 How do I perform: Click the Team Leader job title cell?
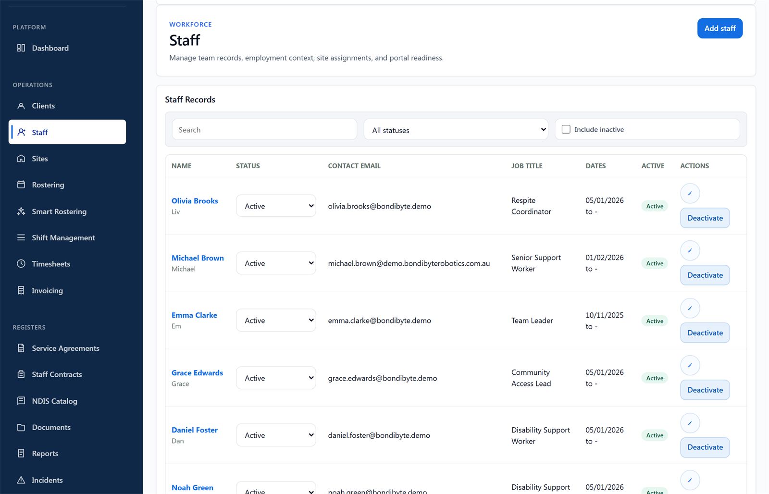tap(532, 321)
